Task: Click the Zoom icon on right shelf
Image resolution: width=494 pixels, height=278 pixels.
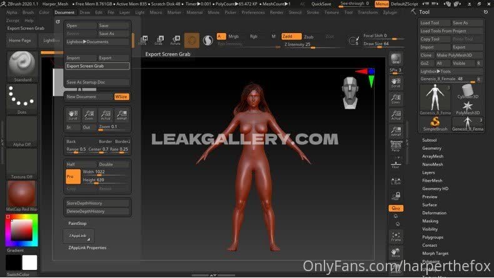Action: pos(396,99)
